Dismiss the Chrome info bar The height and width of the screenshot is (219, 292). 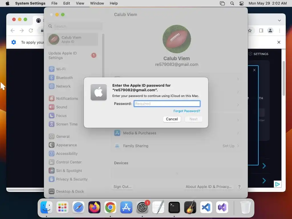[279, 42]
